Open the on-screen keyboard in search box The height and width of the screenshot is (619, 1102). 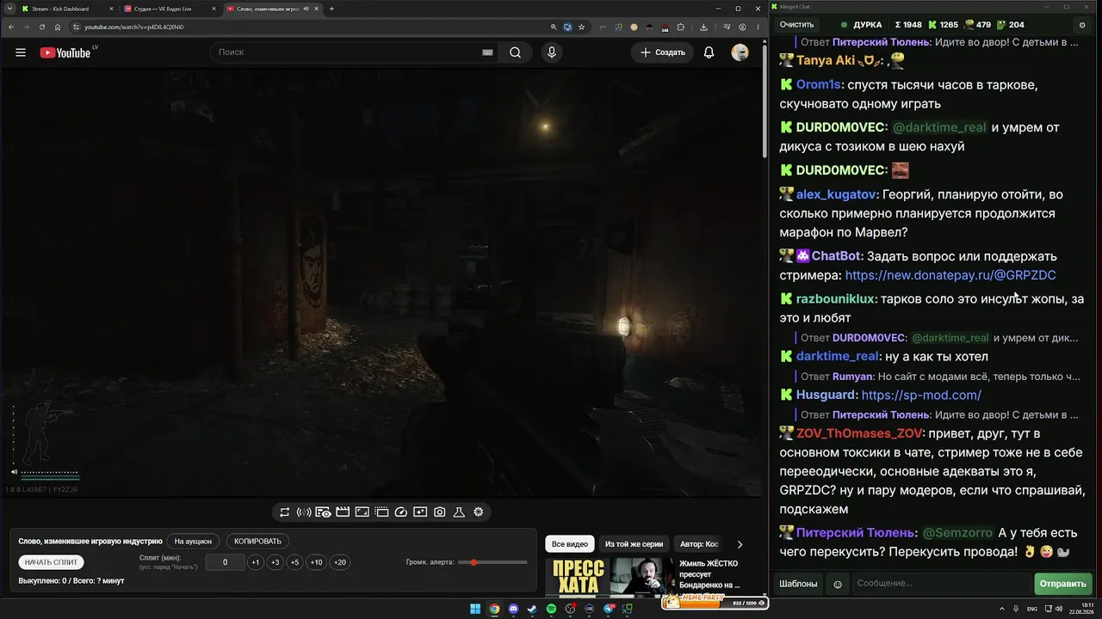tap(487, 52)
